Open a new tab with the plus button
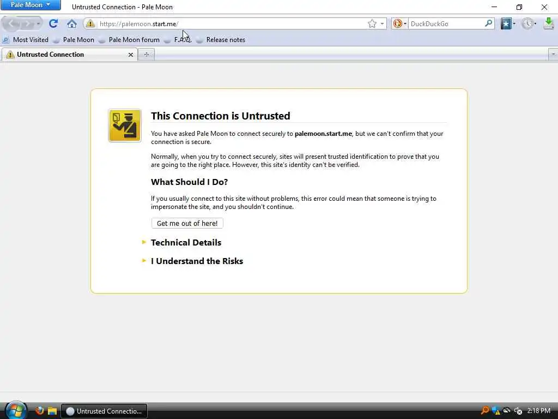The height and width of the screenshot is (419, 558). [x=146, y=55]
